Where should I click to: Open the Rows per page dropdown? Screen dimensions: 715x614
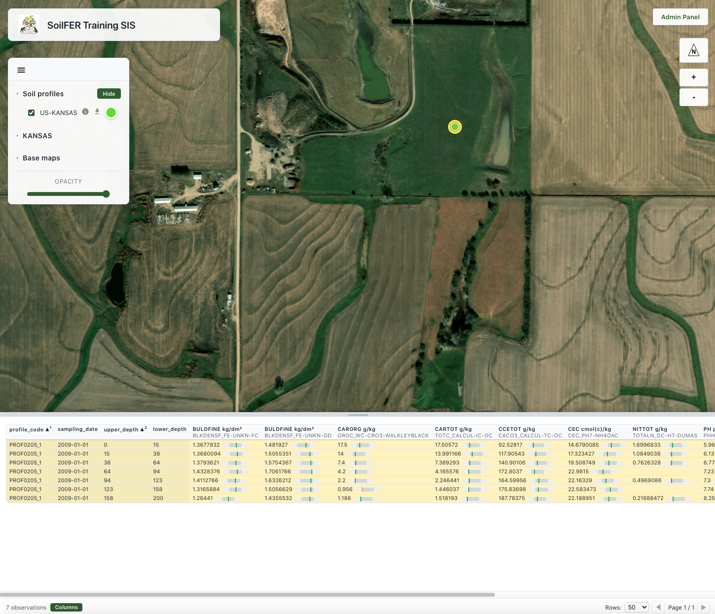click(637, 607)
